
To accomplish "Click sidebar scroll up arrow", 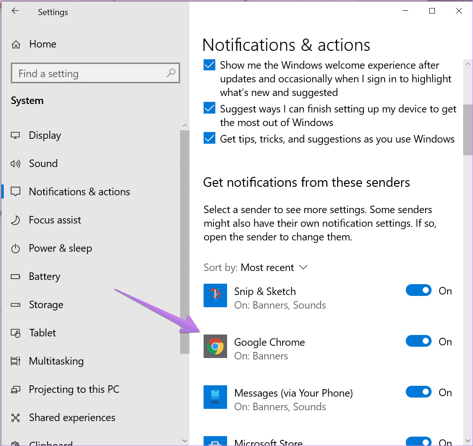I will click(184, 126).
